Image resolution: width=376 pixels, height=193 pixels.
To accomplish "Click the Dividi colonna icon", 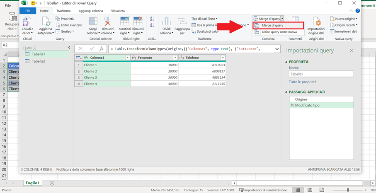I will (166, 21).
